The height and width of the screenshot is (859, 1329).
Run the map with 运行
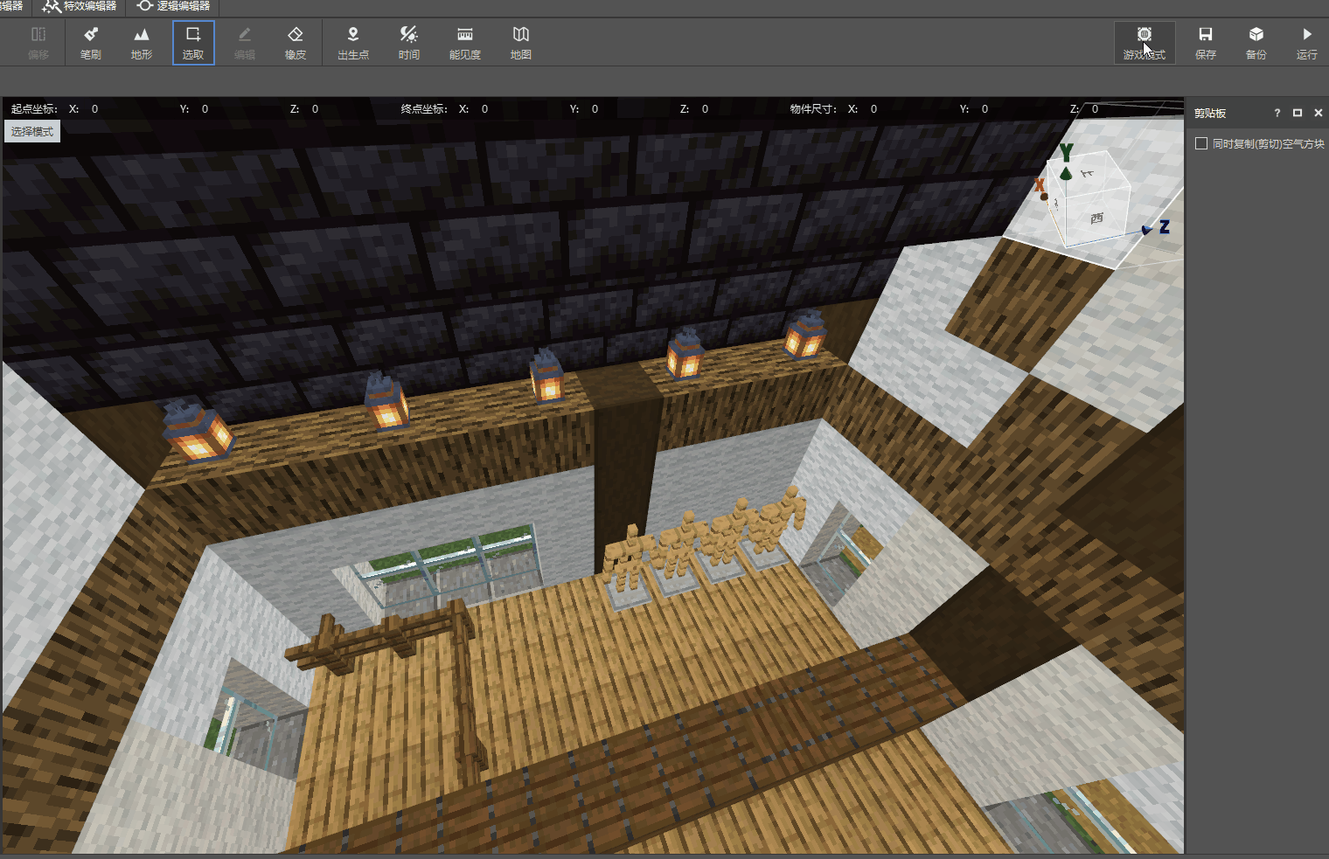tap(1307, 43)
